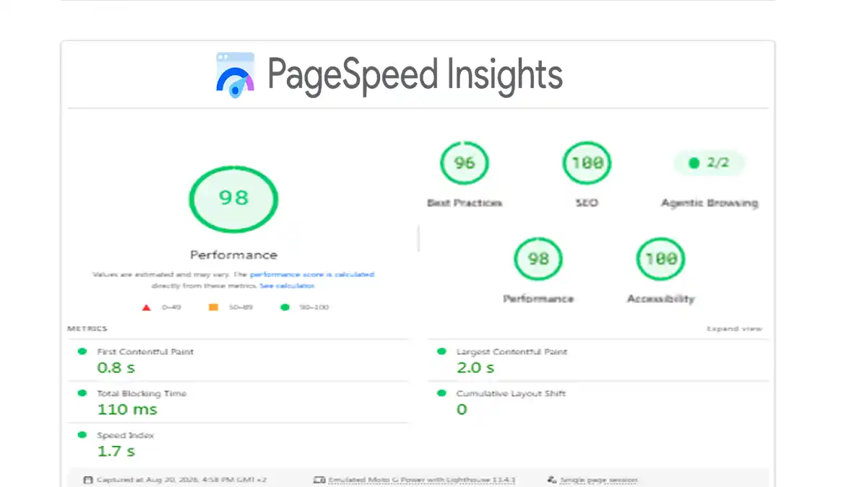Click the green dot beside First Contentful Paint
The height and width of the screenshot is (487, 867).
[x=82, y=352]
